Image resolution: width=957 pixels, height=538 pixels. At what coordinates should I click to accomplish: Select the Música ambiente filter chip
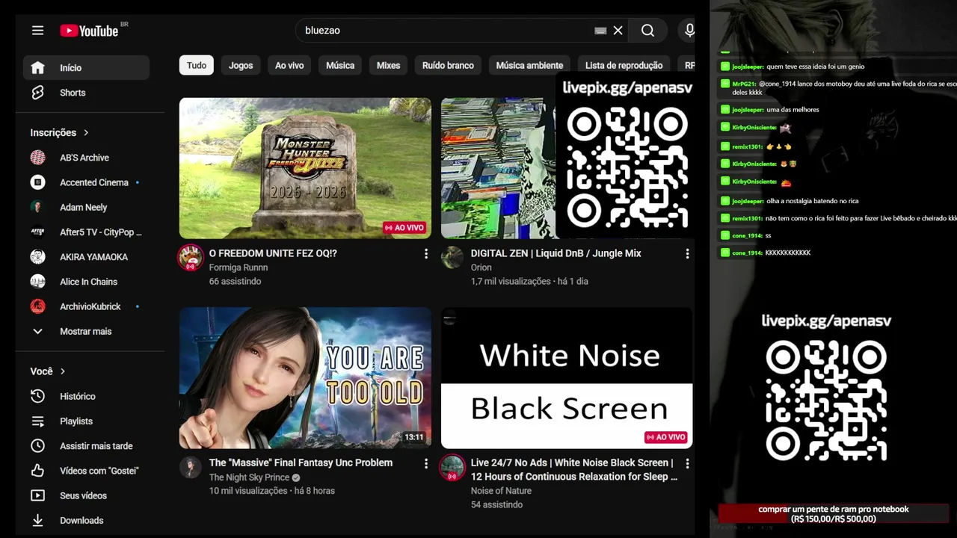click(529, 66)
